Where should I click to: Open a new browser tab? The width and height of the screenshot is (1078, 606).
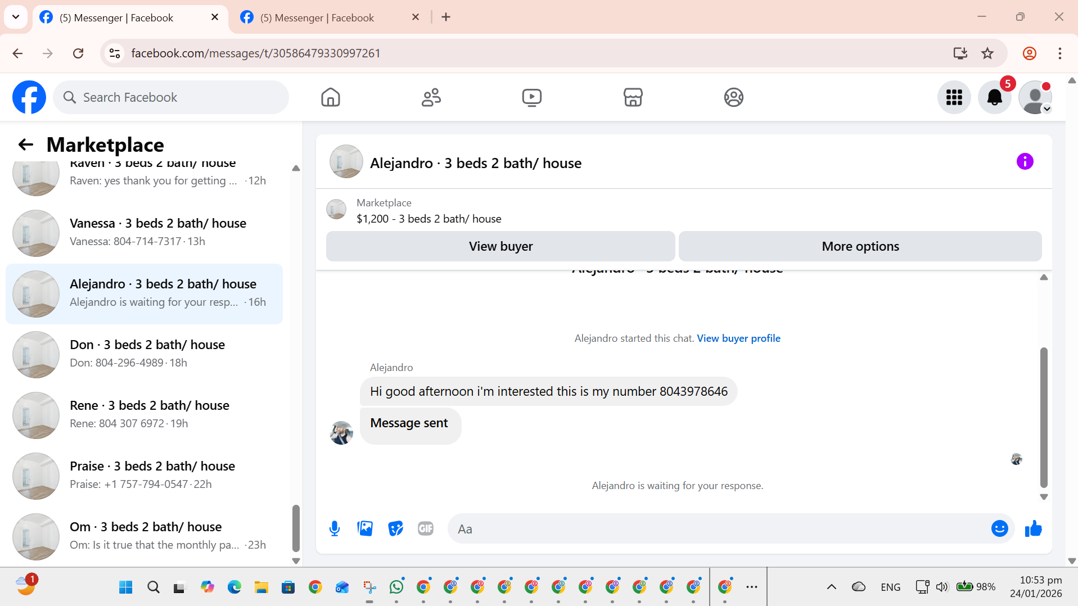point(446,17)
